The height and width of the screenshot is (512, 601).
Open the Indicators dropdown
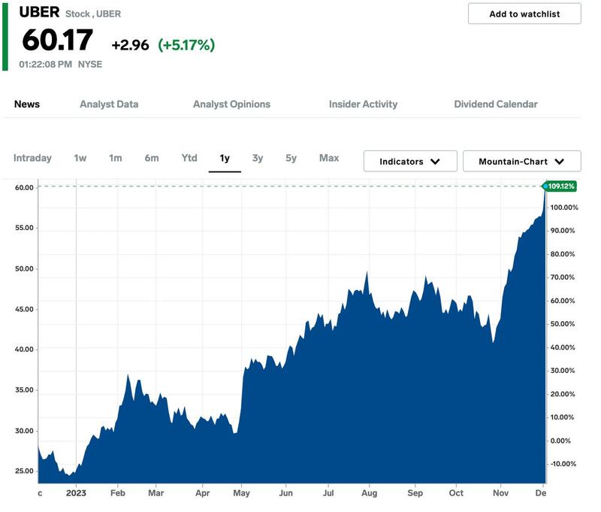(410, 162)
